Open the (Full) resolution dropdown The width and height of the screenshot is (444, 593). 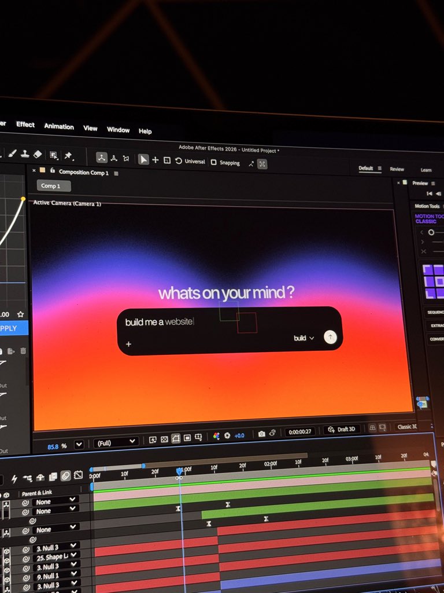click(115, 442)
